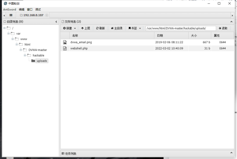Open the 窗口 menu

click(30, 9)
